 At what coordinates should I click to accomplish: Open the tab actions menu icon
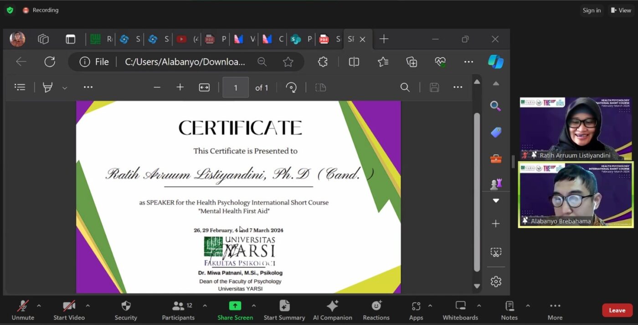(x=70, y=39)
